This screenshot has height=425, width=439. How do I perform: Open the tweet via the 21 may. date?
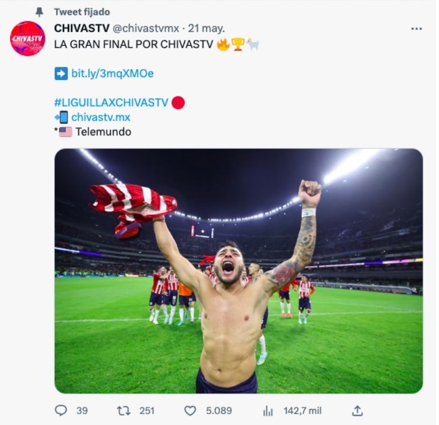coord(206,29)
